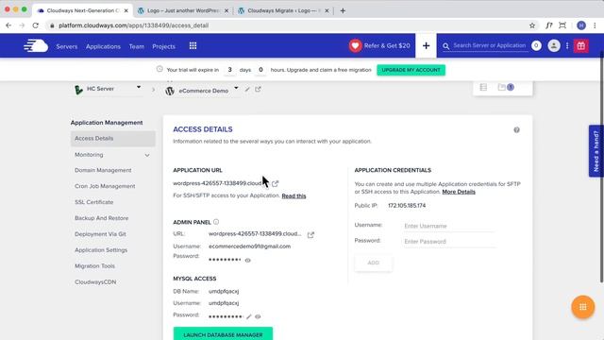Click admin username ecommercedemo91@gmail.com

(x=249, y=246)
